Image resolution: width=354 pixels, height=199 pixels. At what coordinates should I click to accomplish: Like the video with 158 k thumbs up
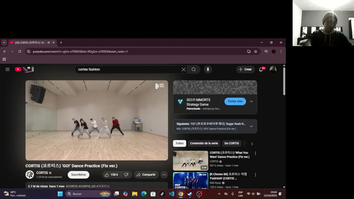tap(111, 175)
